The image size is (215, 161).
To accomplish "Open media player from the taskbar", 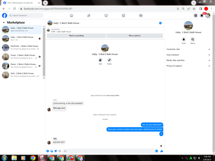I will [23, 158].
